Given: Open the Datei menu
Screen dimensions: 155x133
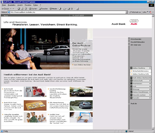Looking at the screenshot, I should click(x=4, y=5).
